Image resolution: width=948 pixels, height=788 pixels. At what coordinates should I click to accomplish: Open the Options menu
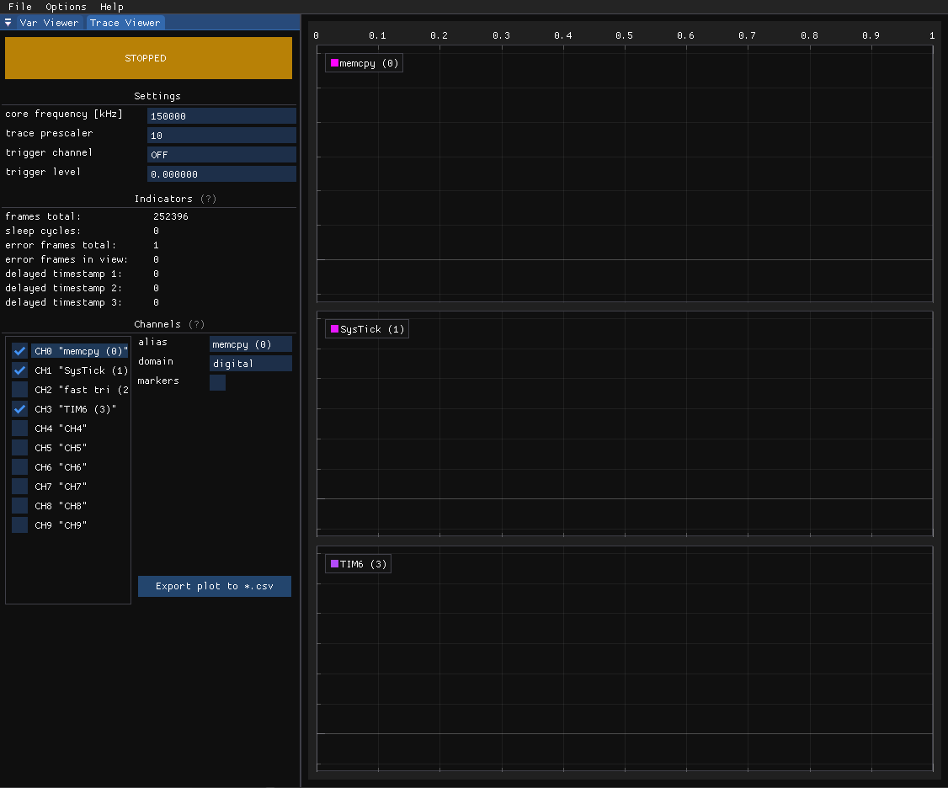coord(66,7)
